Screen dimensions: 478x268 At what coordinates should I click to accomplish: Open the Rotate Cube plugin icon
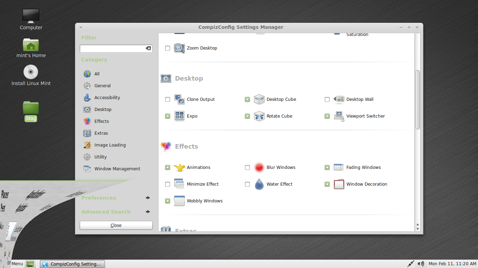[x=259, y=116]
